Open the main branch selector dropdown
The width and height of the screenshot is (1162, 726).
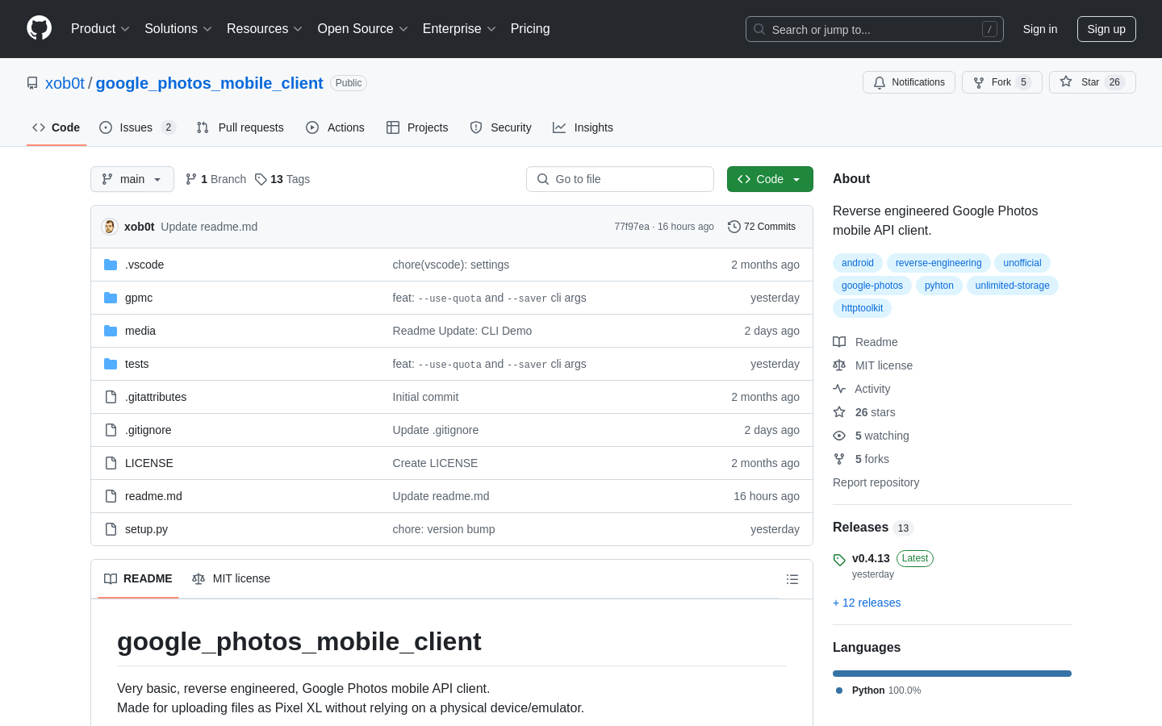(132, 179)
